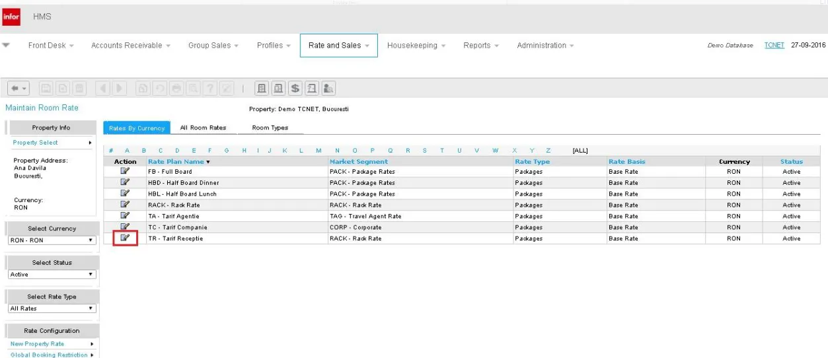Open the Administration menu
Screen dimensions: 828x358
coord(545,46)
